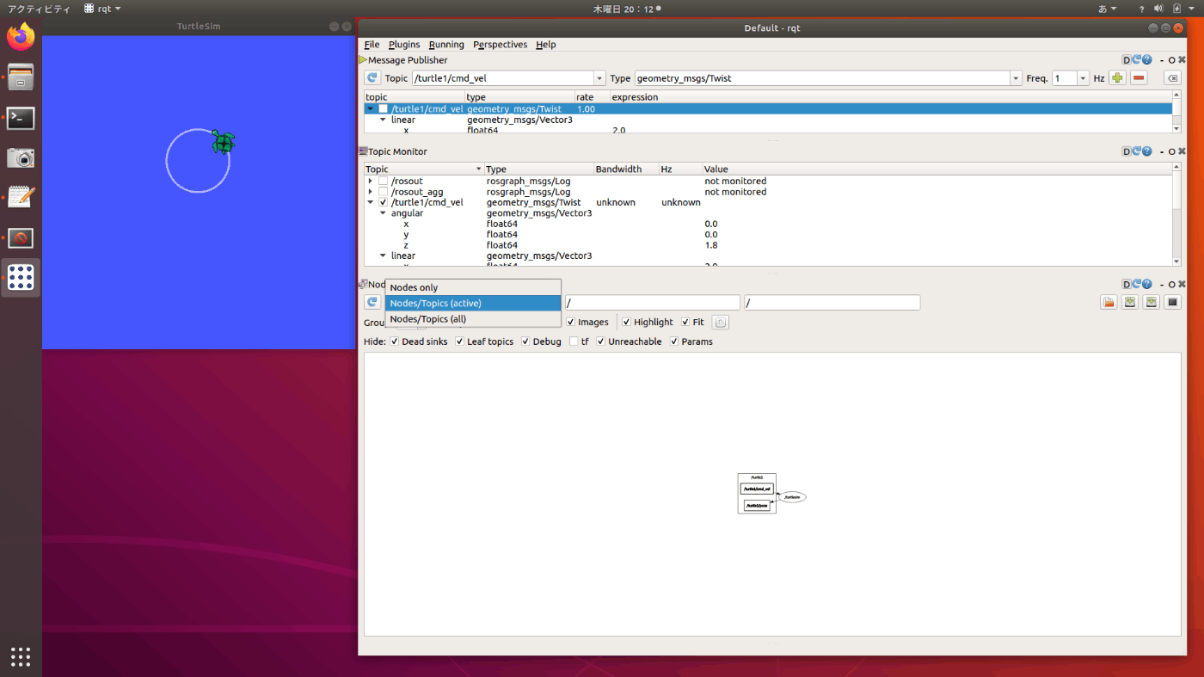Choose 'Nodes/Topics (active)' option
The height and width of the screenshot is (677, 1204).
pyautogui.click(x=473, y=303)
